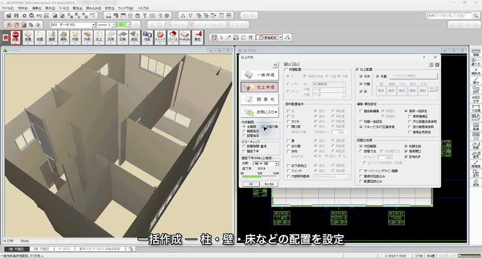Collapse dialog side panel with « button
Image resolution: width=482 pixels, height=259 pixels.
click(275, 65)
